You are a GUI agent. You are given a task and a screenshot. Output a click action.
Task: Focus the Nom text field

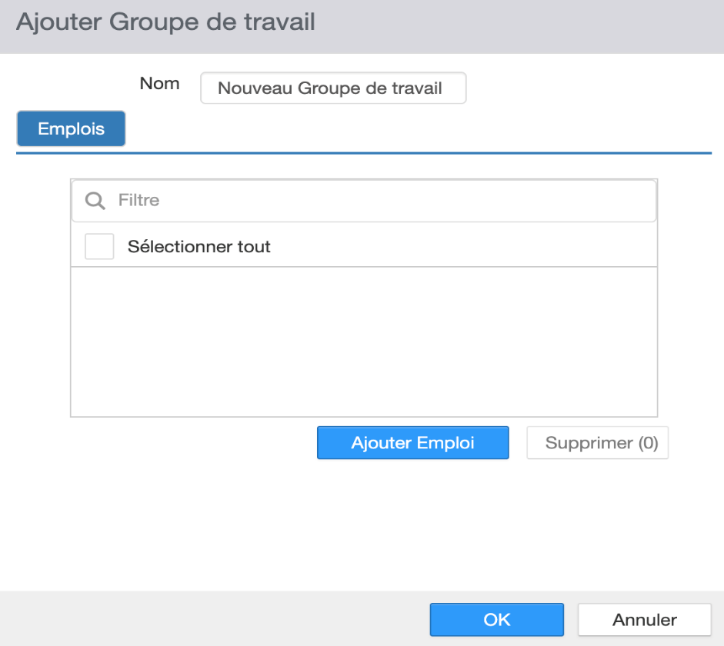333,88
